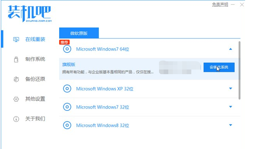The width and height of the screenshot is (257, 149).
Task: Open the 关于我们 menu item
Action: point(35,119)
